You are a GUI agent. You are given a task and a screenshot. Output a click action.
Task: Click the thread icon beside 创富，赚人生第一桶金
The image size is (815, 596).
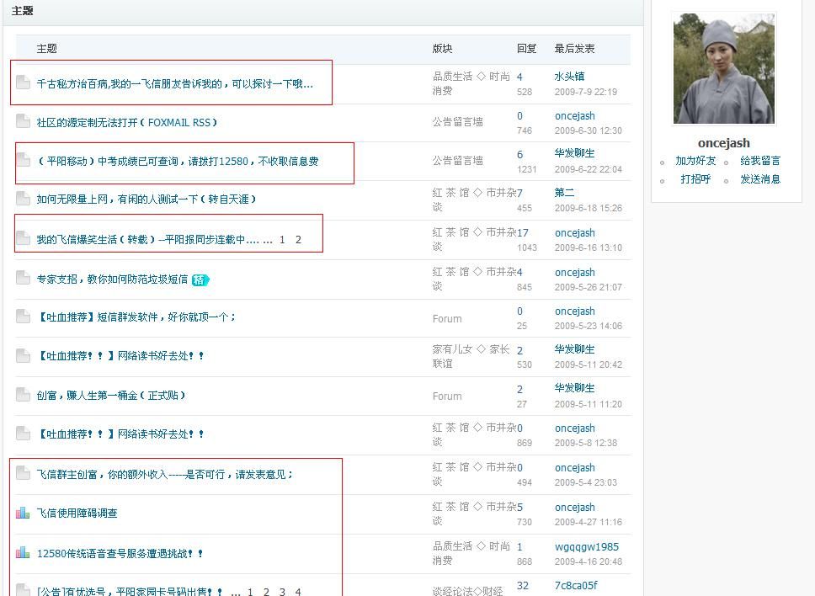[23, 395]
